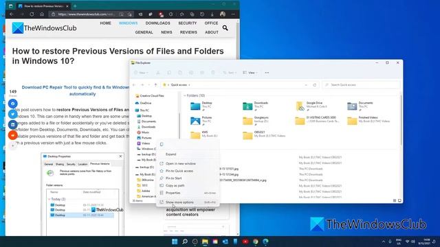Click the Edge address bar URL

coord(86,14)
